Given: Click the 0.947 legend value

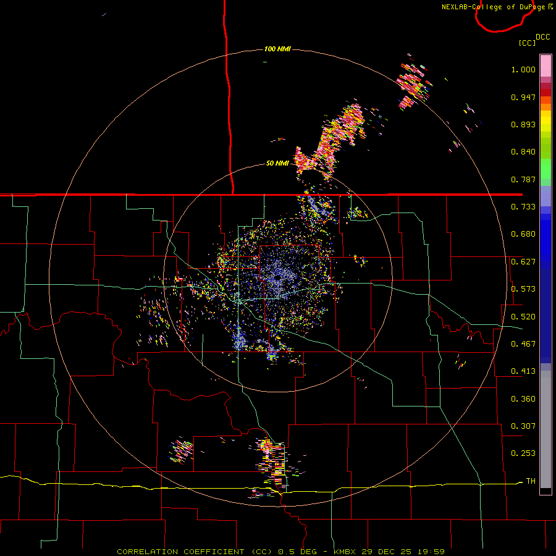Looking at the screenshot, I should click(x=523, y=97).
